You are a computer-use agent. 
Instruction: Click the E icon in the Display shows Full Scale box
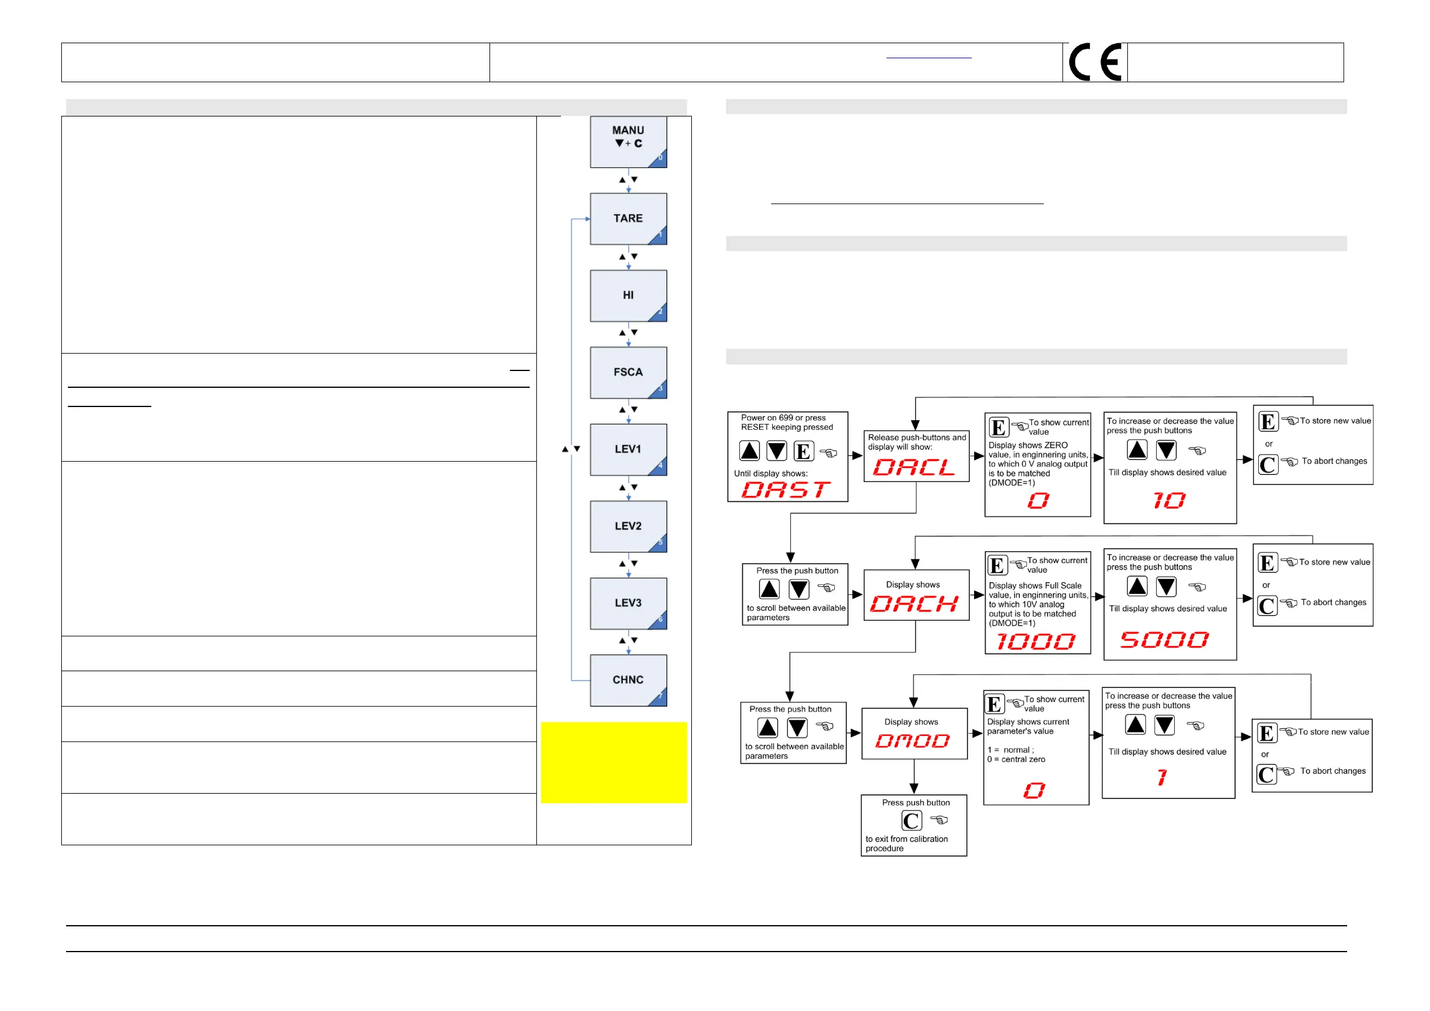996,566
